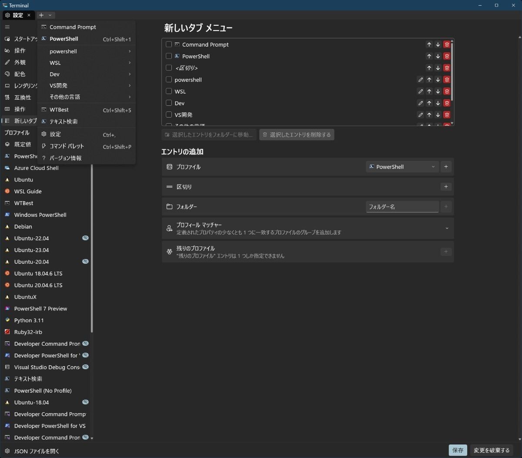Click 変更を破棄する button
Image resolution: width=522 pixels, height=458 pixels.
point(492,450)
